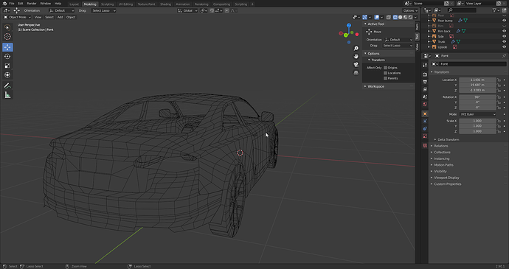
Task: Expand the Custom Properties panel
Action: click(447, 184)
